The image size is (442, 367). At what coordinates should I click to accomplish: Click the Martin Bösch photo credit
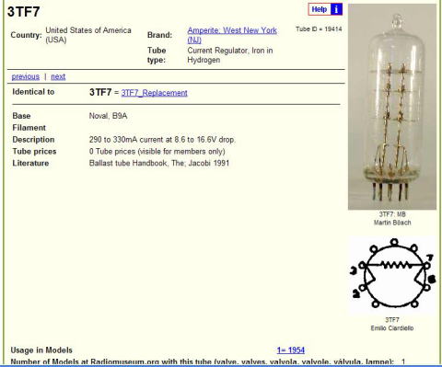392,223
